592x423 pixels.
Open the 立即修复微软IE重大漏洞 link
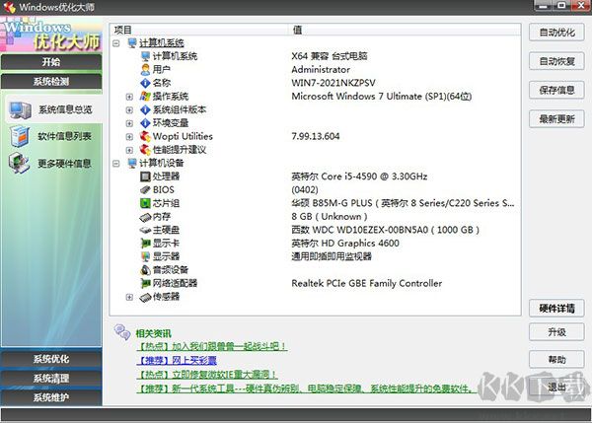[x=207, y=375]
